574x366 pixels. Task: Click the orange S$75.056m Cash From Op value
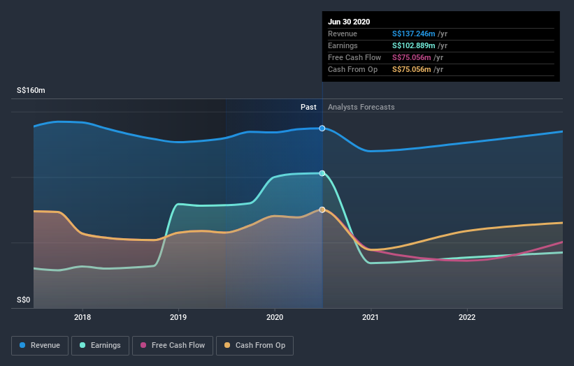[412, 69]
